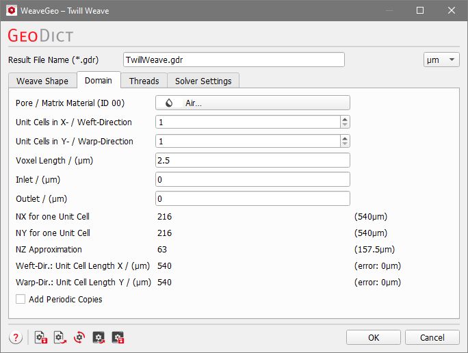Open the µm units dropdown
This screenshot has height=353, width=468.
pos(441,60)
